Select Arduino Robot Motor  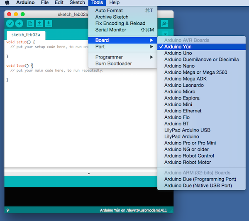click(x=201, y=162)
